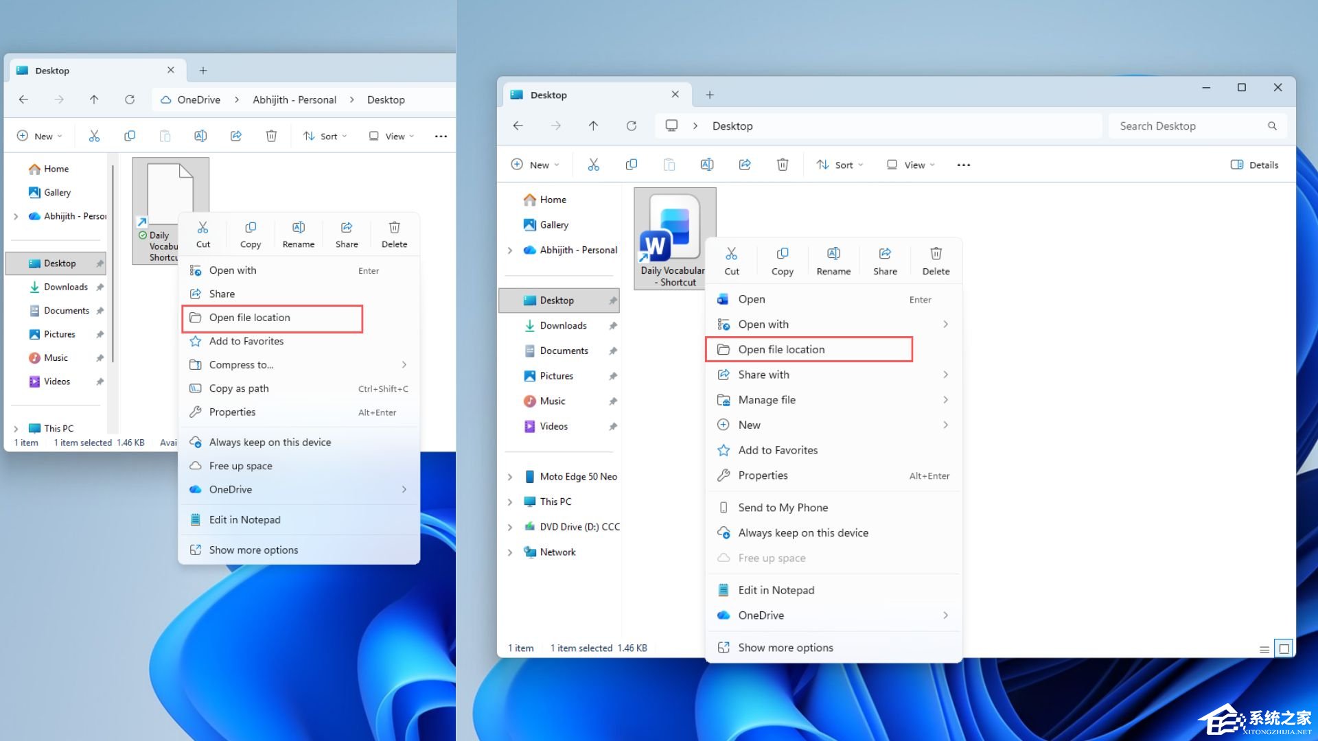Select the Cut icon in the toolbar
This screenshot has height=741, width=1318.
click(x=593, y=165)
